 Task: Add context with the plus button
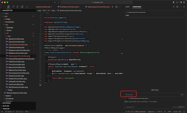[x=126, y=98]
